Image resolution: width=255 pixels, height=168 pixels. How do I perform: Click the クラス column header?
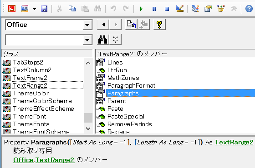47,54
